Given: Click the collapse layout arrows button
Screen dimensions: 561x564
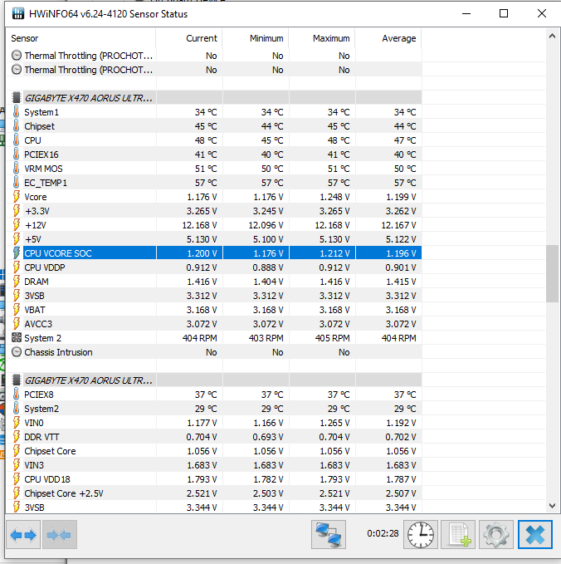Looking at the screenshot, I should point(59,534).
